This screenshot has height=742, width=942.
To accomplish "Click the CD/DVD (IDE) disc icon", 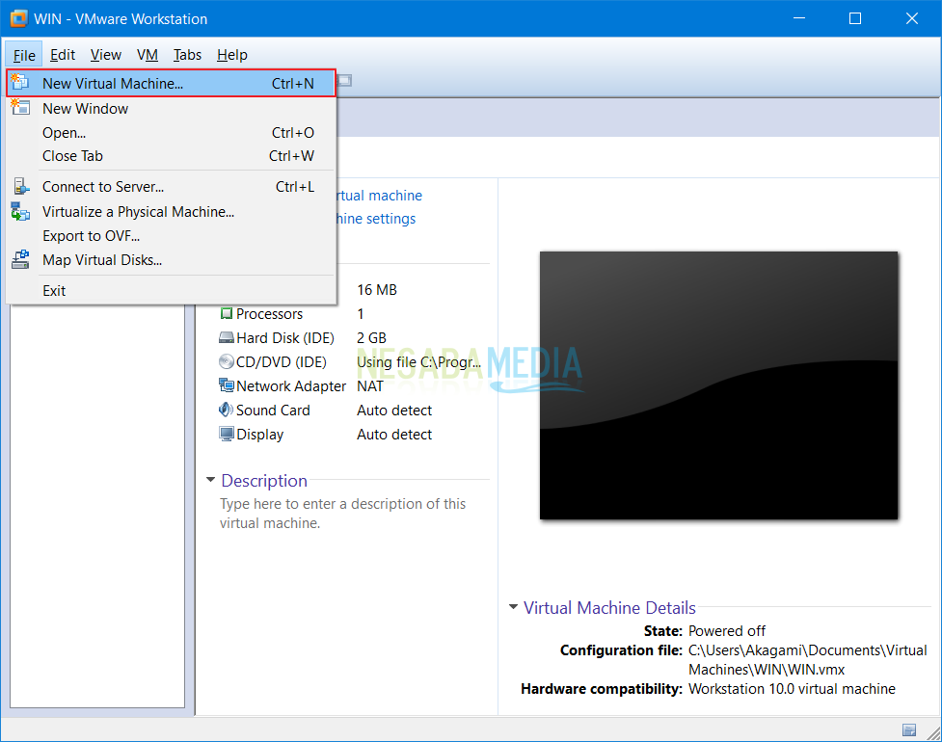I will (x=227, y=361).
